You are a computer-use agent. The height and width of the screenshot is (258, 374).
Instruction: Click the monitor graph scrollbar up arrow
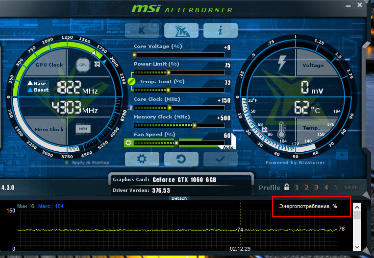[357, 207]
